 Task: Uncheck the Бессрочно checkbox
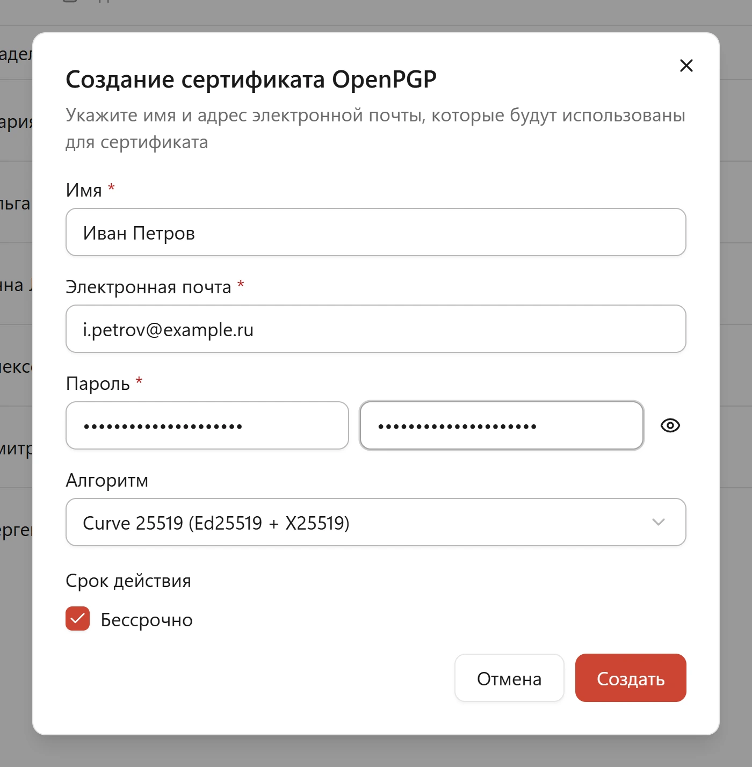(78, 619)
